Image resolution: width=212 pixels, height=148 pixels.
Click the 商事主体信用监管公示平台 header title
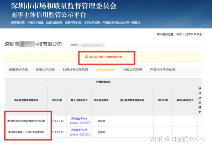[x=46, y=15]
